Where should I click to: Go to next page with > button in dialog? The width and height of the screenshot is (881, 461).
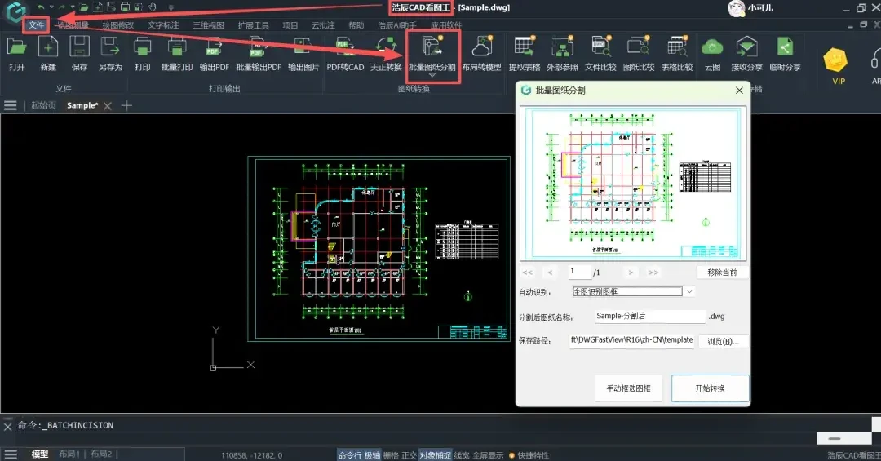(x=631, y=272)
